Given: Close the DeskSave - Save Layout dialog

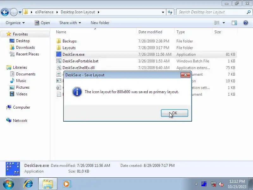Looking at the screenshot, I should point(185,75).
